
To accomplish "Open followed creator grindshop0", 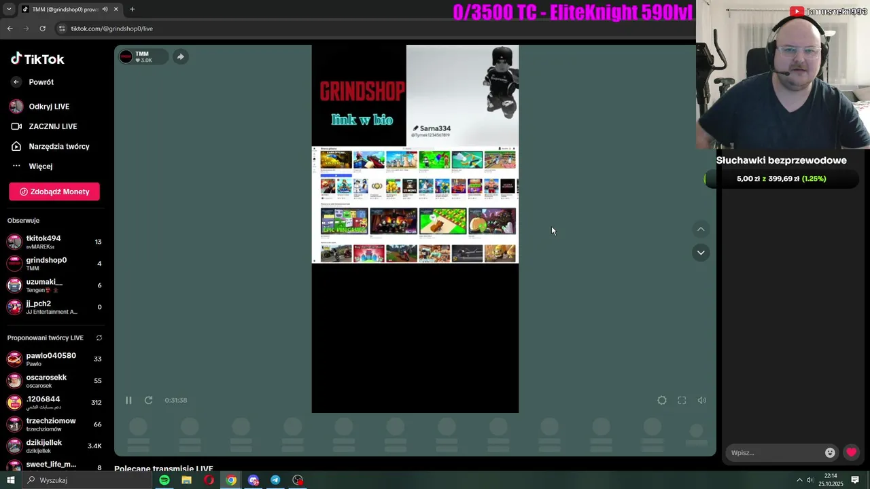I will (54, 264).
